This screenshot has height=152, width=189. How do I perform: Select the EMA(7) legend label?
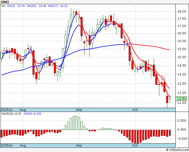(53, 6)
